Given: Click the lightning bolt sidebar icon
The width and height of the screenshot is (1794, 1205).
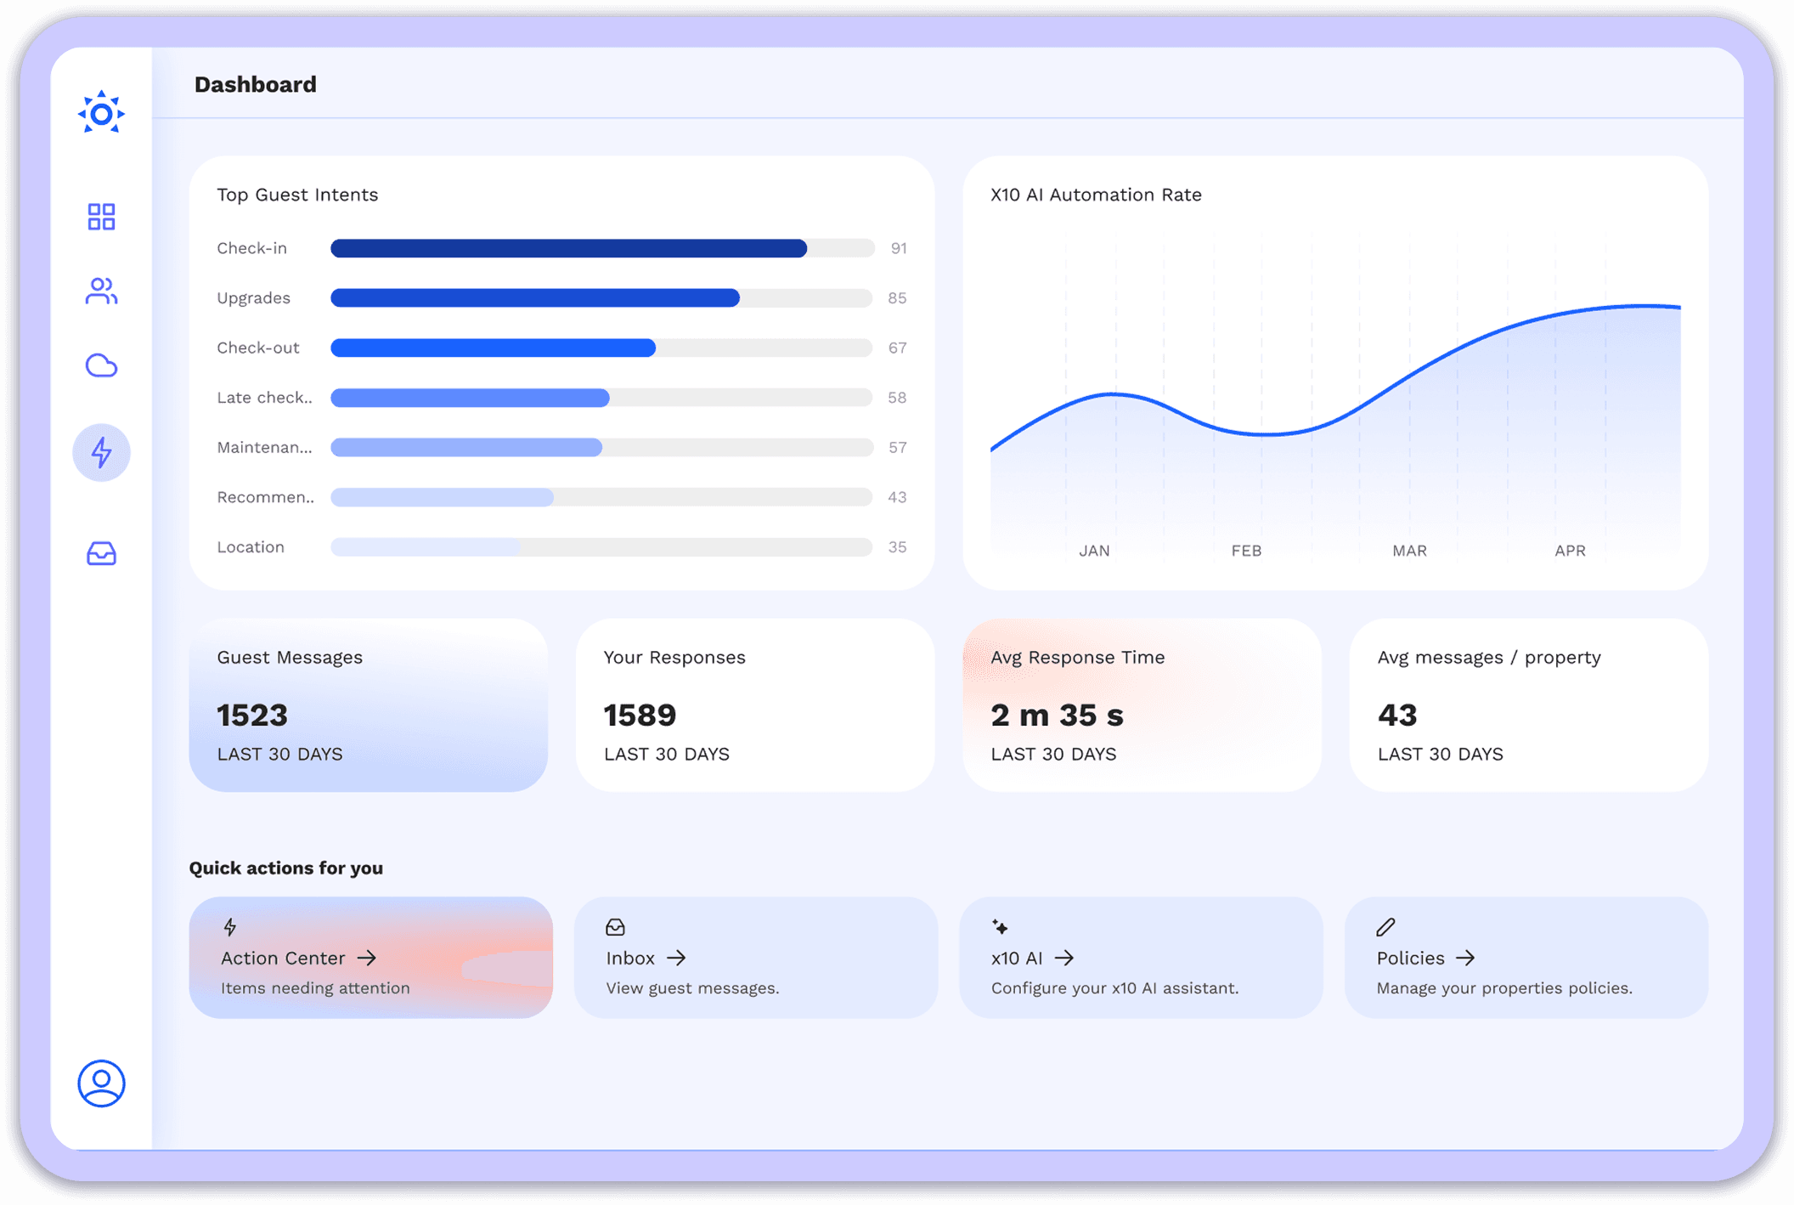Looking at the screenshot, I should 101,452.
